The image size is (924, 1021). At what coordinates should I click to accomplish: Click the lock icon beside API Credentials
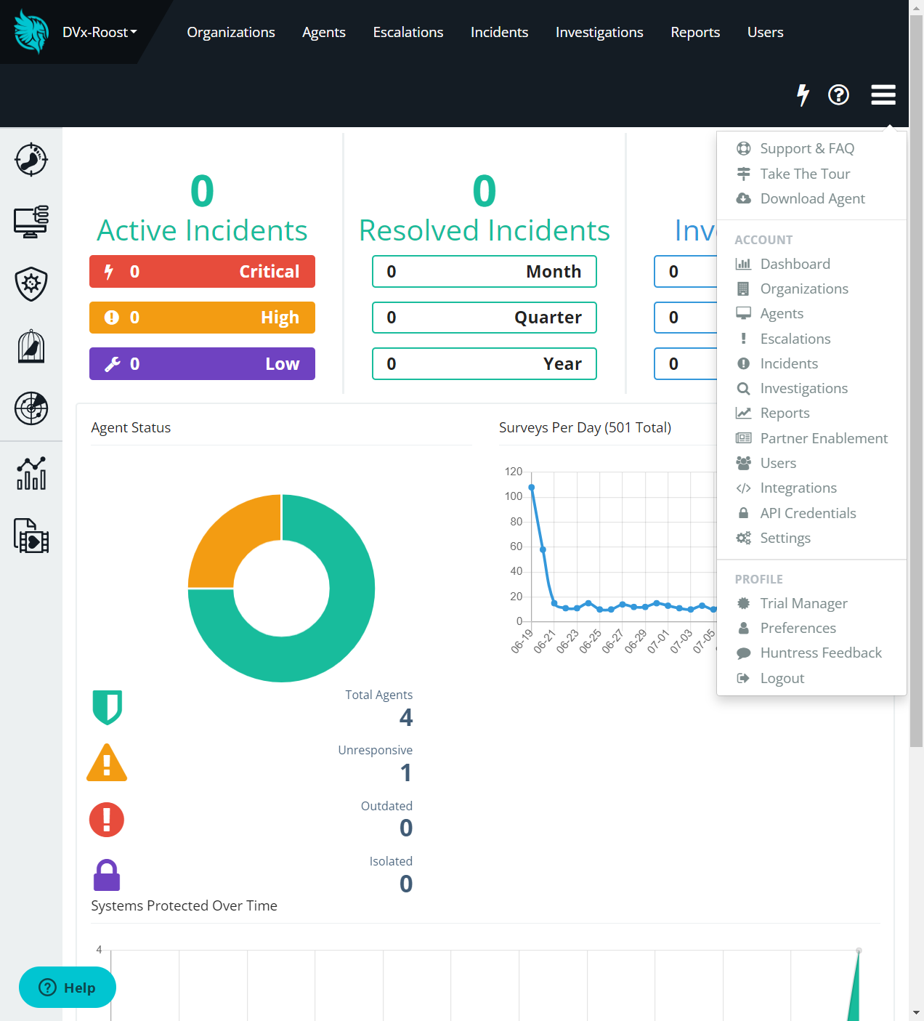tap(744, 513)
